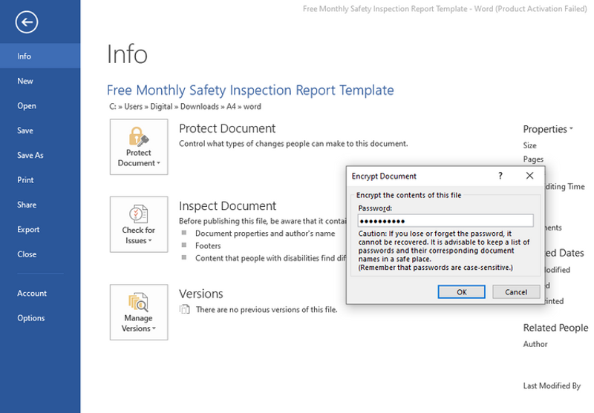
Task: Click the 'Related People' heading
Action: click(555, 328)
